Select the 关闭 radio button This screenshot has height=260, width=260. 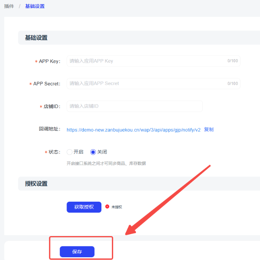click(93, 152)
